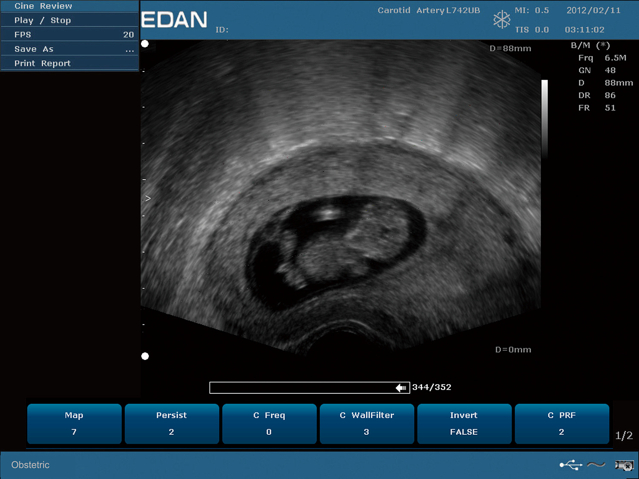Switch soft key page via 1/2 indicator
Image resolution: width=639 pixels, height=479 pixels.
tap(624, 435)
